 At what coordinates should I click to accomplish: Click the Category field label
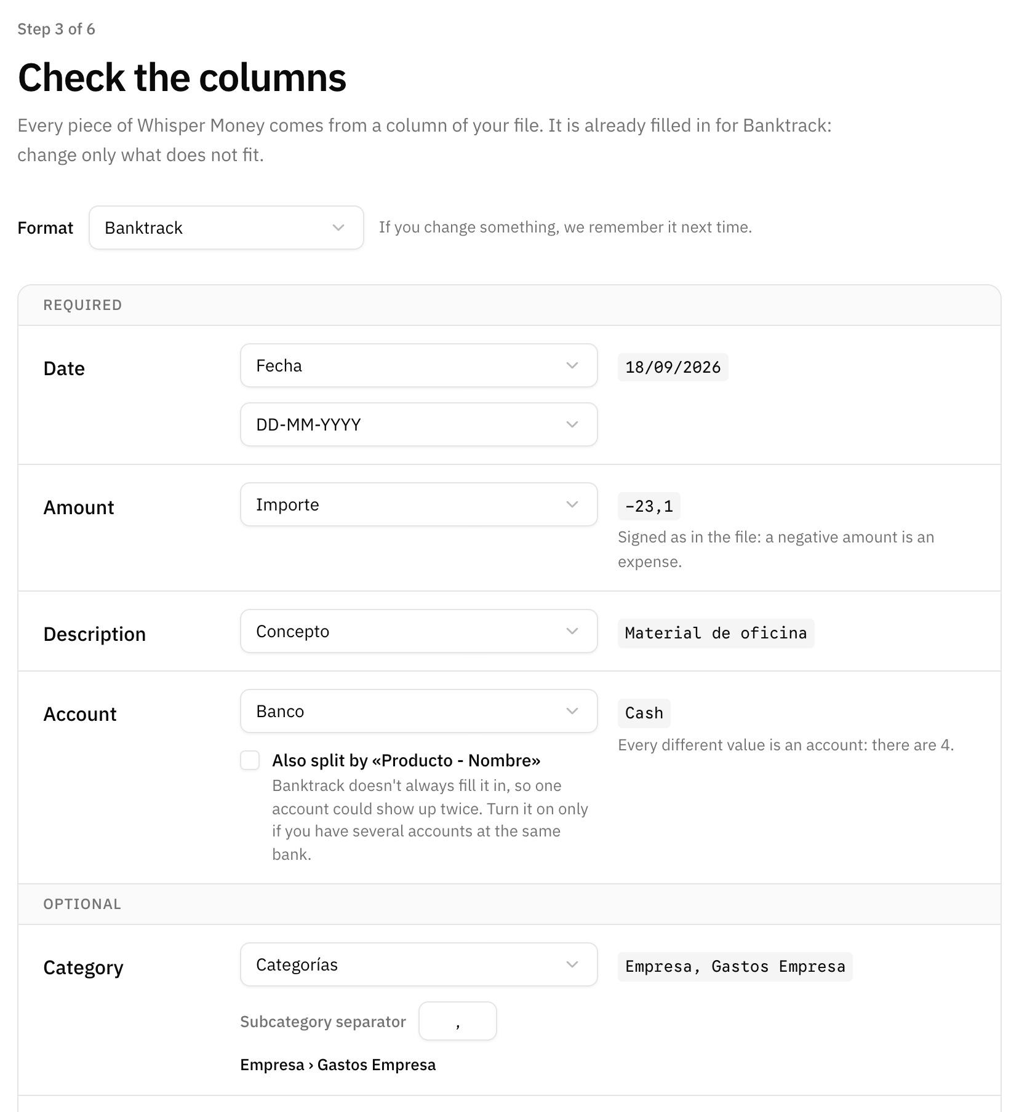coord(83,967)
